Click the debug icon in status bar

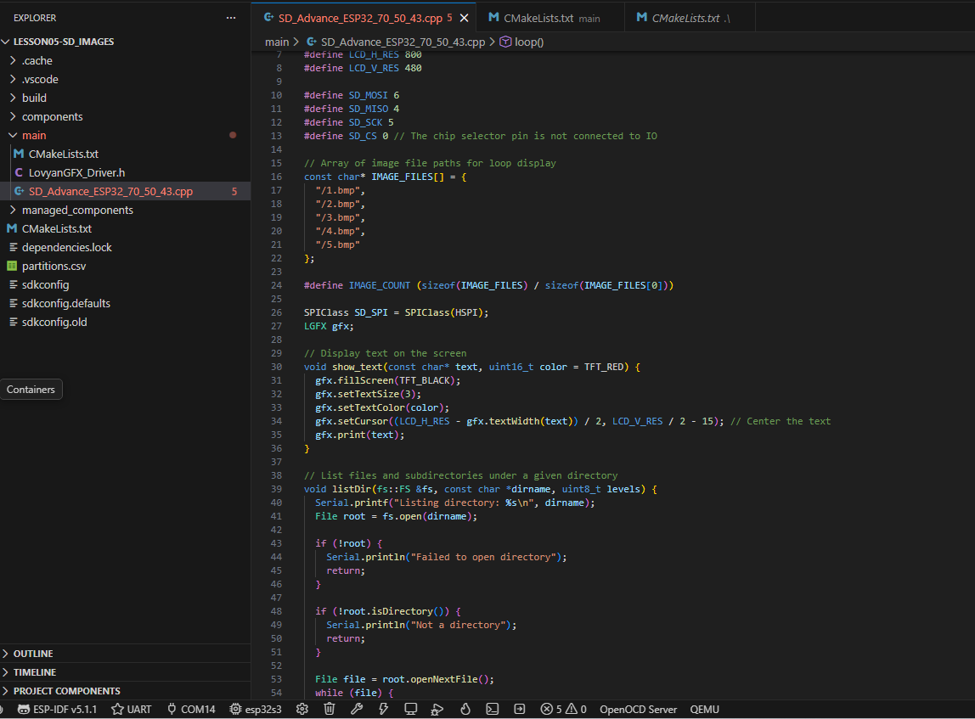(437, 709)
